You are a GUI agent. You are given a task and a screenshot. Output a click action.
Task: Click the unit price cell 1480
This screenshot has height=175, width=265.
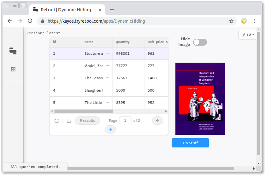pos(156,78)
